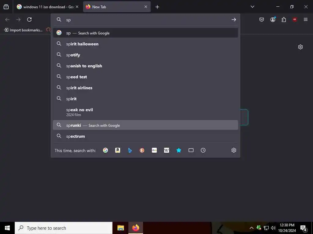Open search settings gear in dropdown
313x234 pixels.
pos(234,150)
